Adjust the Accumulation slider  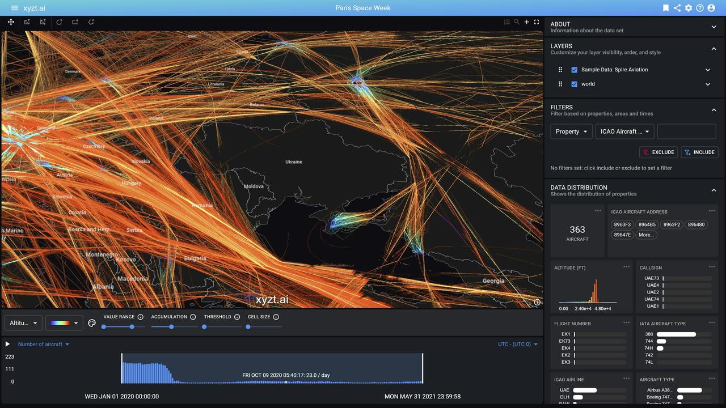pyautogui.click(x=171, y=327)
